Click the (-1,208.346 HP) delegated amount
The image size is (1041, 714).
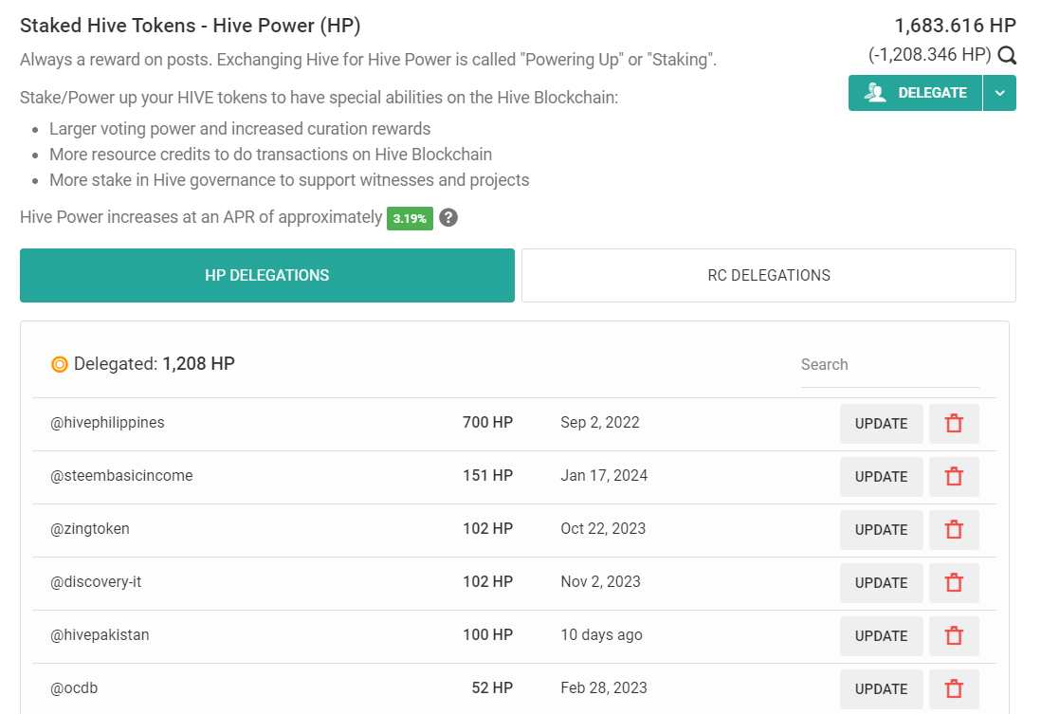929,54
